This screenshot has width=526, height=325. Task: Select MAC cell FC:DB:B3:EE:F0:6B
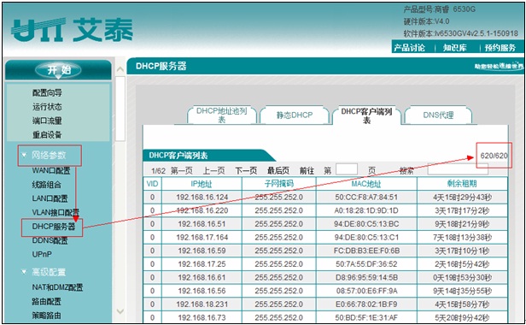tap(366, 251)
